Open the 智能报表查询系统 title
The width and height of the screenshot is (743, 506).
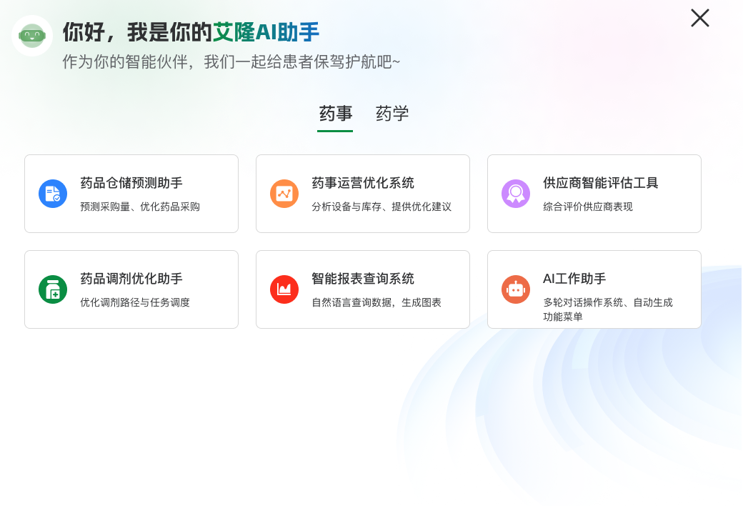tap(363, 279)
